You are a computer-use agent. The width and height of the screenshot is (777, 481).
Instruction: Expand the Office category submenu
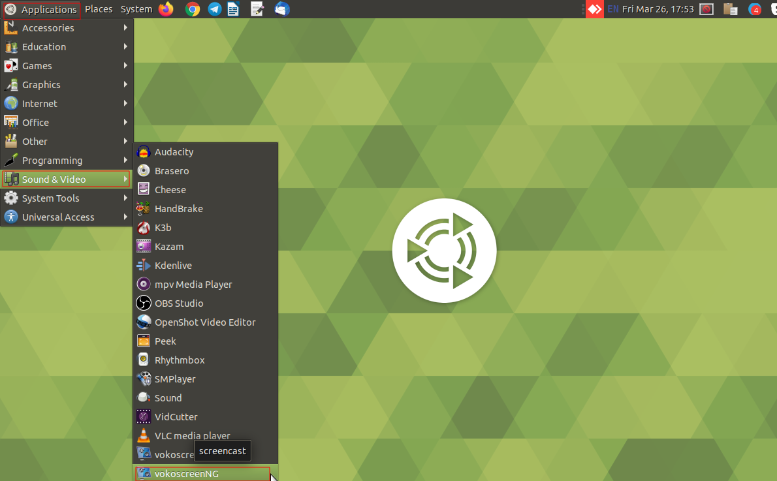[67, 122]
